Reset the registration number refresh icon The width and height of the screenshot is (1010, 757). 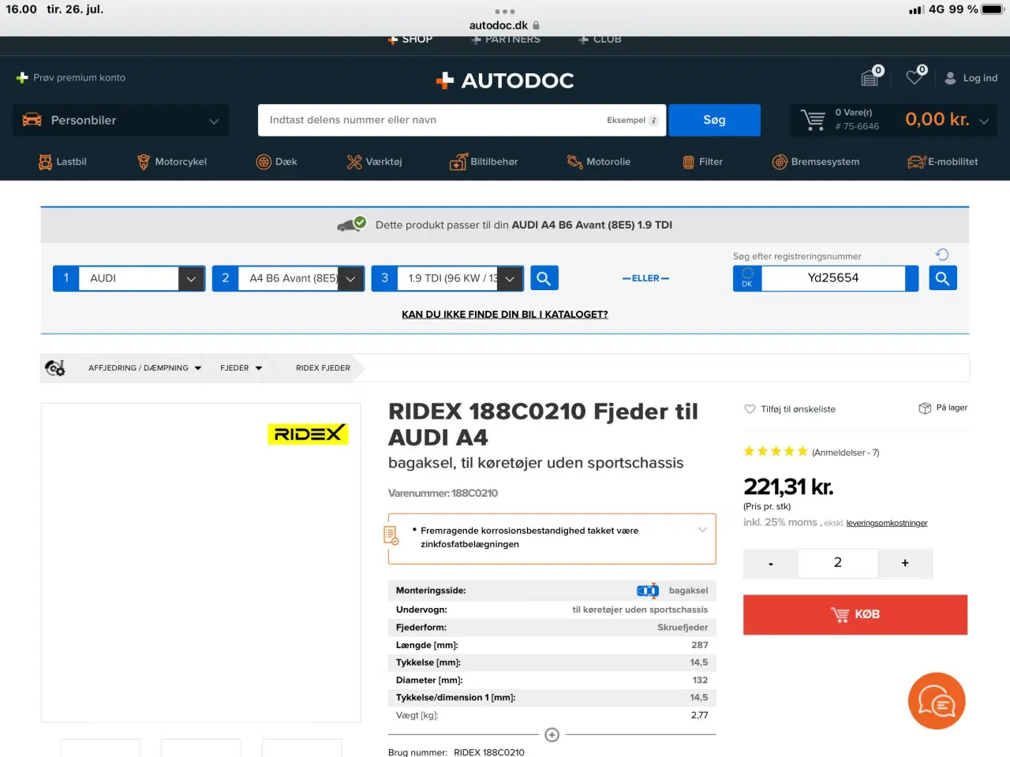[942, 255]
